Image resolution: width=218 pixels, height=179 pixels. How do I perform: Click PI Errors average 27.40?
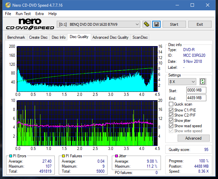[x=47, y=161]
